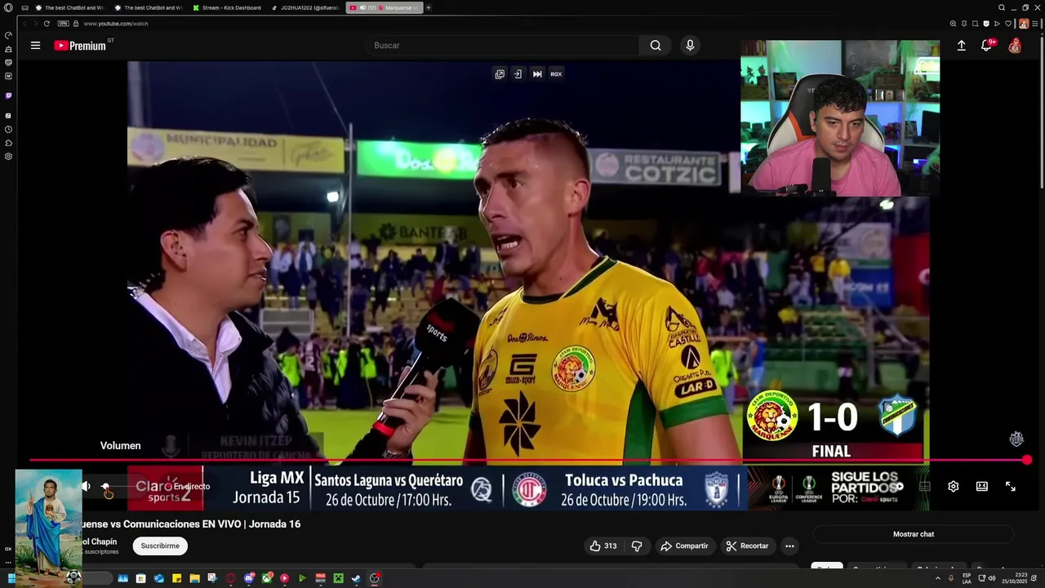Open YouTube account avatar menu

(x=1014, y=46)
